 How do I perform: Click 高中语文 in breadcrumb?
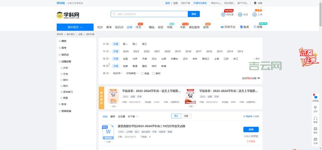pyautogui.click(x=71, y=34)
